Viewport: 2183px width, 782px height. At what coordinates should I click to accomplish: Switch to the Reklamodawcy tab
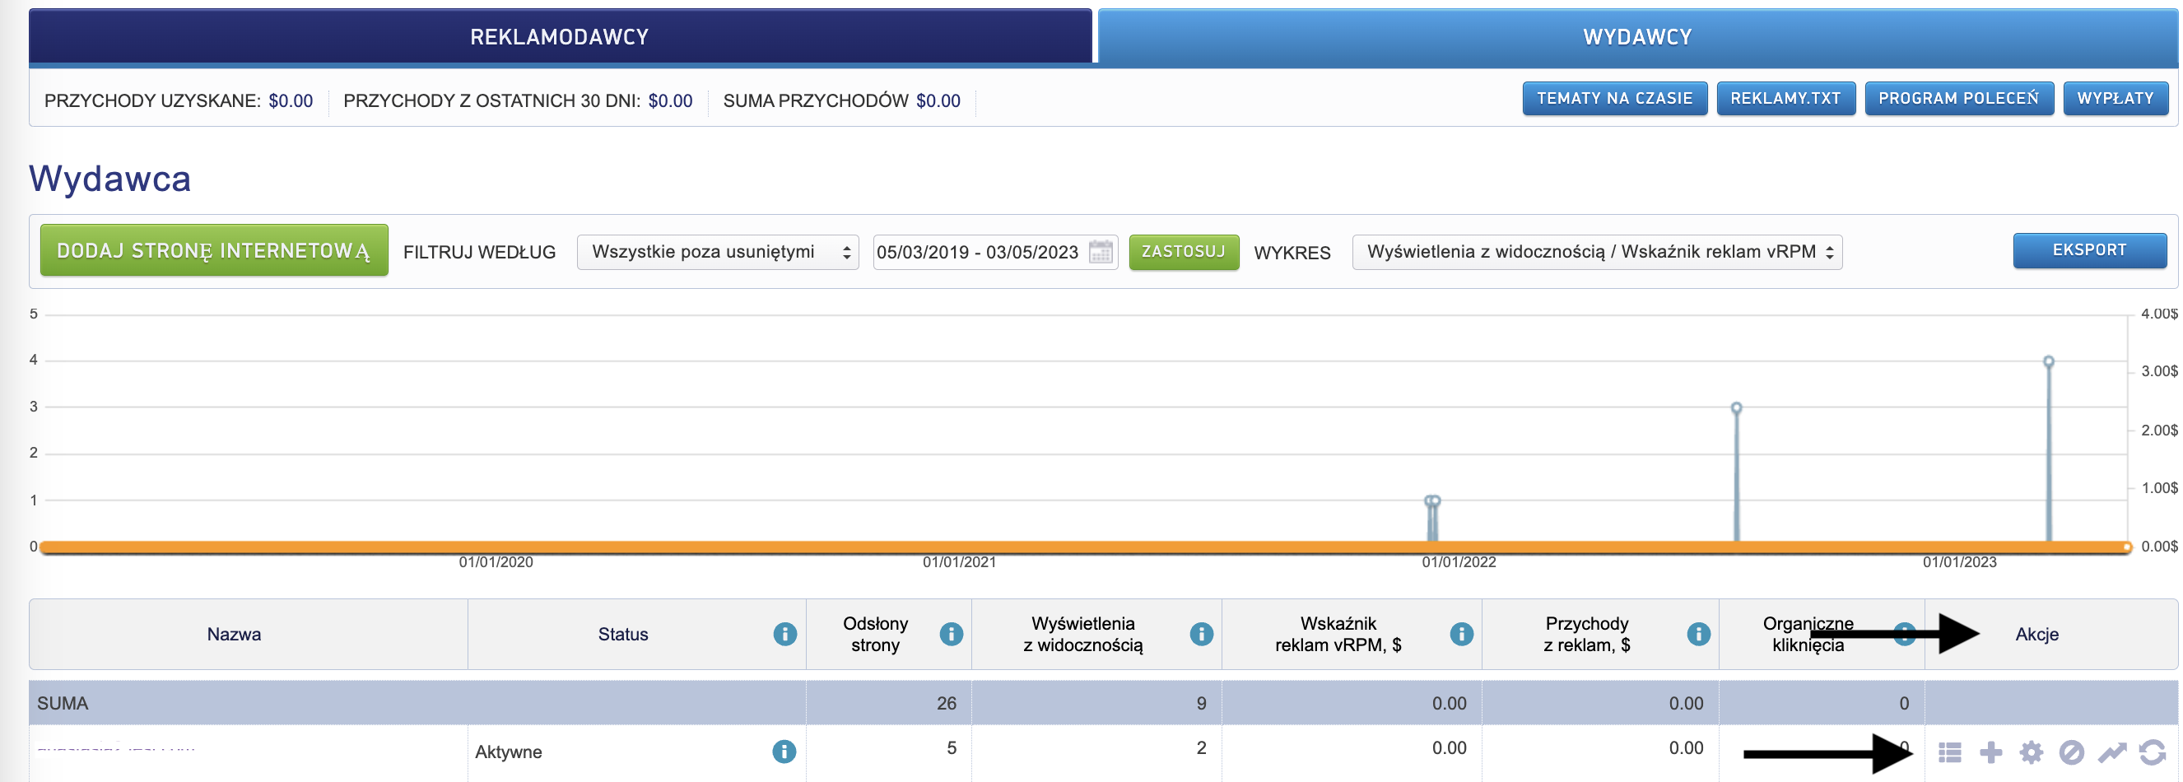[x=559, y=36]
